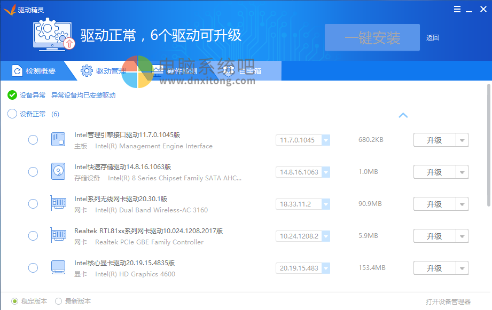Screen dimensions: 492x310
Task: Click the 1.0MB size value
Action: (369, 172)
